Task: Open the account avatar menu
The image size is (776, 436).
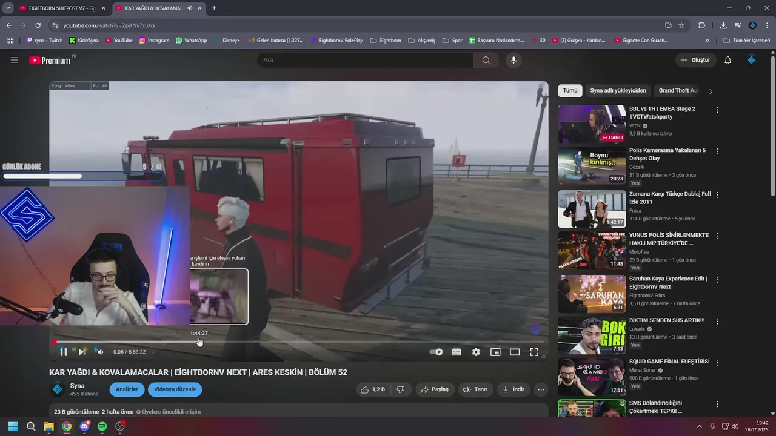Action: [x=751, y=60]
